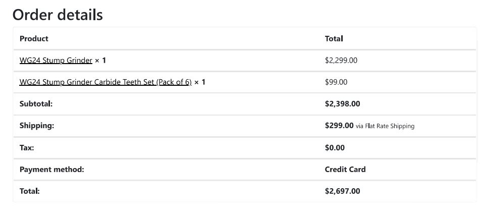Viewport: 480px width, 219px height.
Task: Click the Stump Grinder quantity × 1
Action: pos(100,61)
